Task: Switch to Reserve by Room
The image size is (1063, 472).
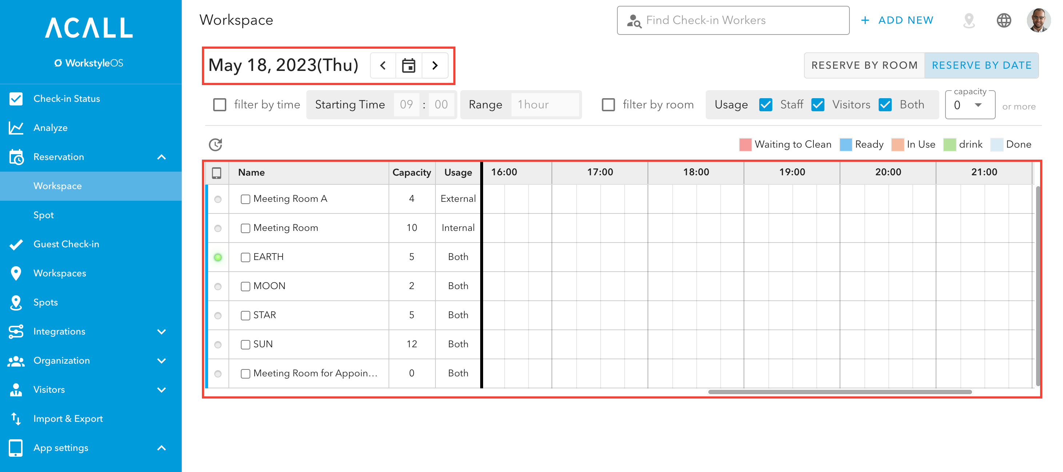Action: pyautogui.click(x=864, y=65)
